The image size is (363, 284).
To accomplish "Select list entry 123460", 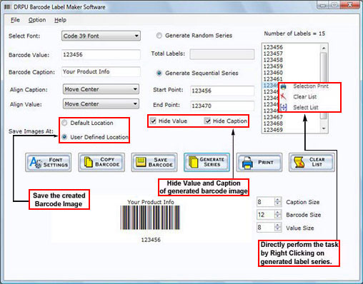I will (273, 73).
